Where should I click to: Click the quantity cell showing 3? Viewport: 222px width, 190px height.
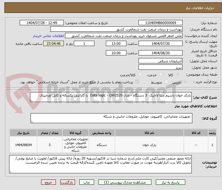click(50, 145)
